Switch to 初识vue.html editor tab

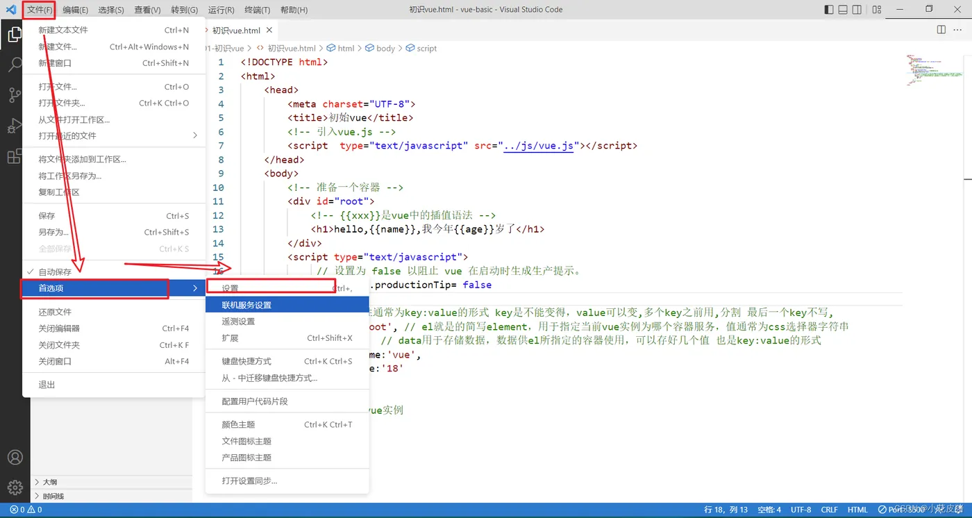click(x=236, y=30)
